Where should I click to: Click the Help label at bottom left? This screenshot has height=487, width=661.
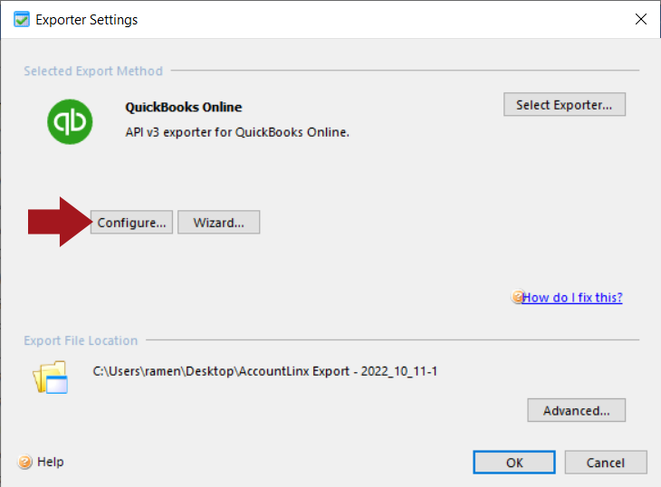pos(51,462)
